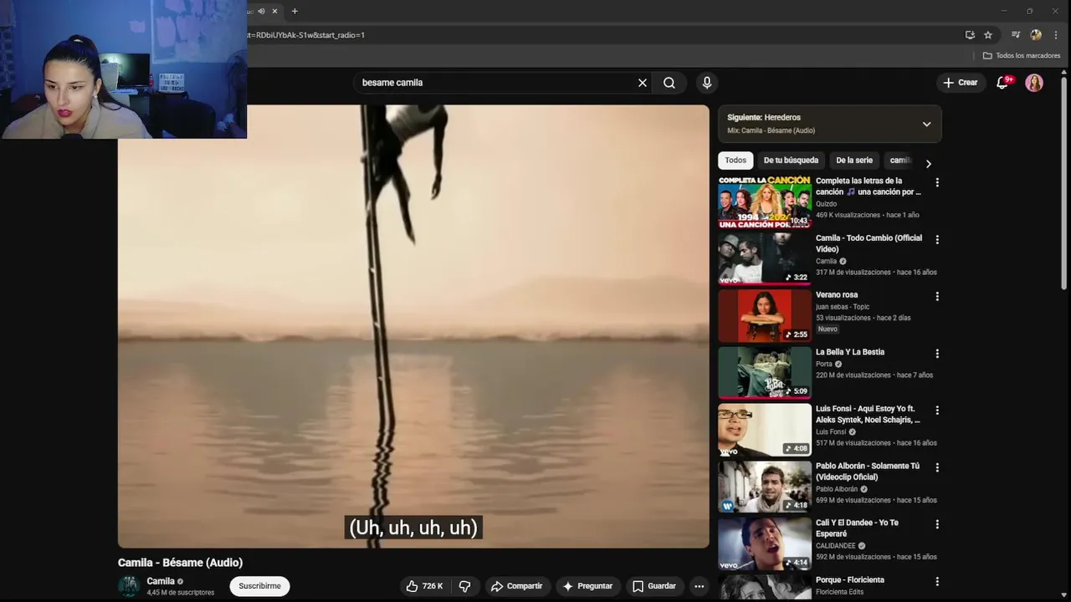Click the Preguntar button
This screenshot has width=1071, height=602.
pyautogui.click(x=587, y=586)
